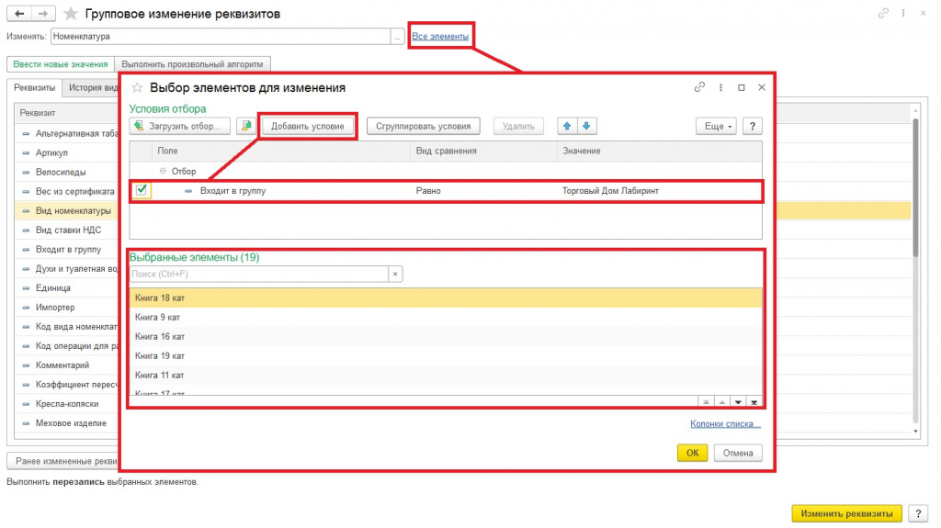Open the Еще dropdown menu
This screenshot has width=941, height=528.
tap(716, 126)
